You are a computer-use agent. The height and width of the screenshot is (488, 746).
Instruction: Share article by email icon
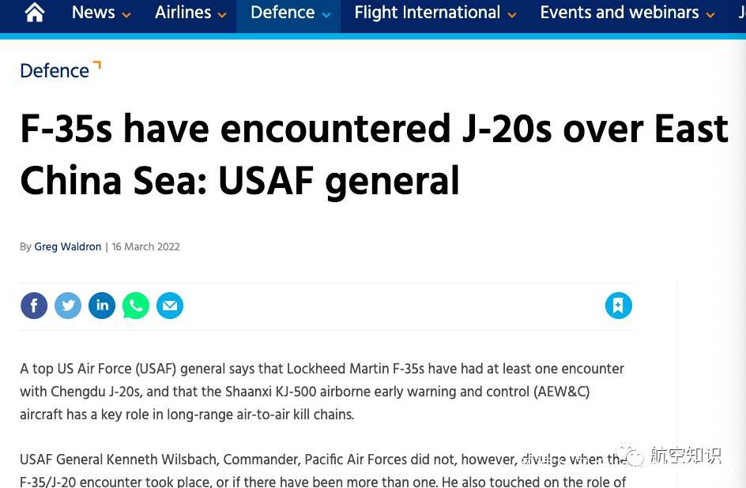click(170, 306)
